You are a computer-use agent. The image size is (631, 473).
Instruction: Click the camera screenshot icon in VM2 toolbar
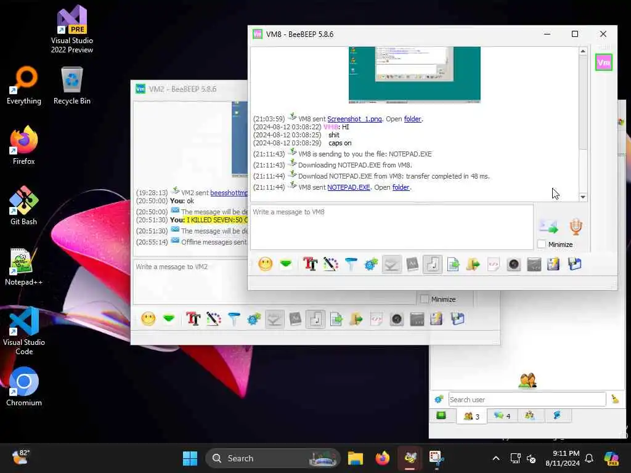pyautogui.click(x=397, y=319)
